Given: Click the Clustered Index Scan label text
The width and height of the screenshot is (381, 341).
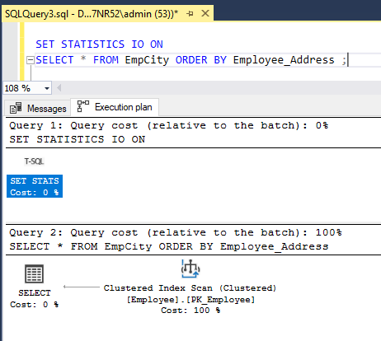Looking at the screenshot, I should (x=190, y=288).
